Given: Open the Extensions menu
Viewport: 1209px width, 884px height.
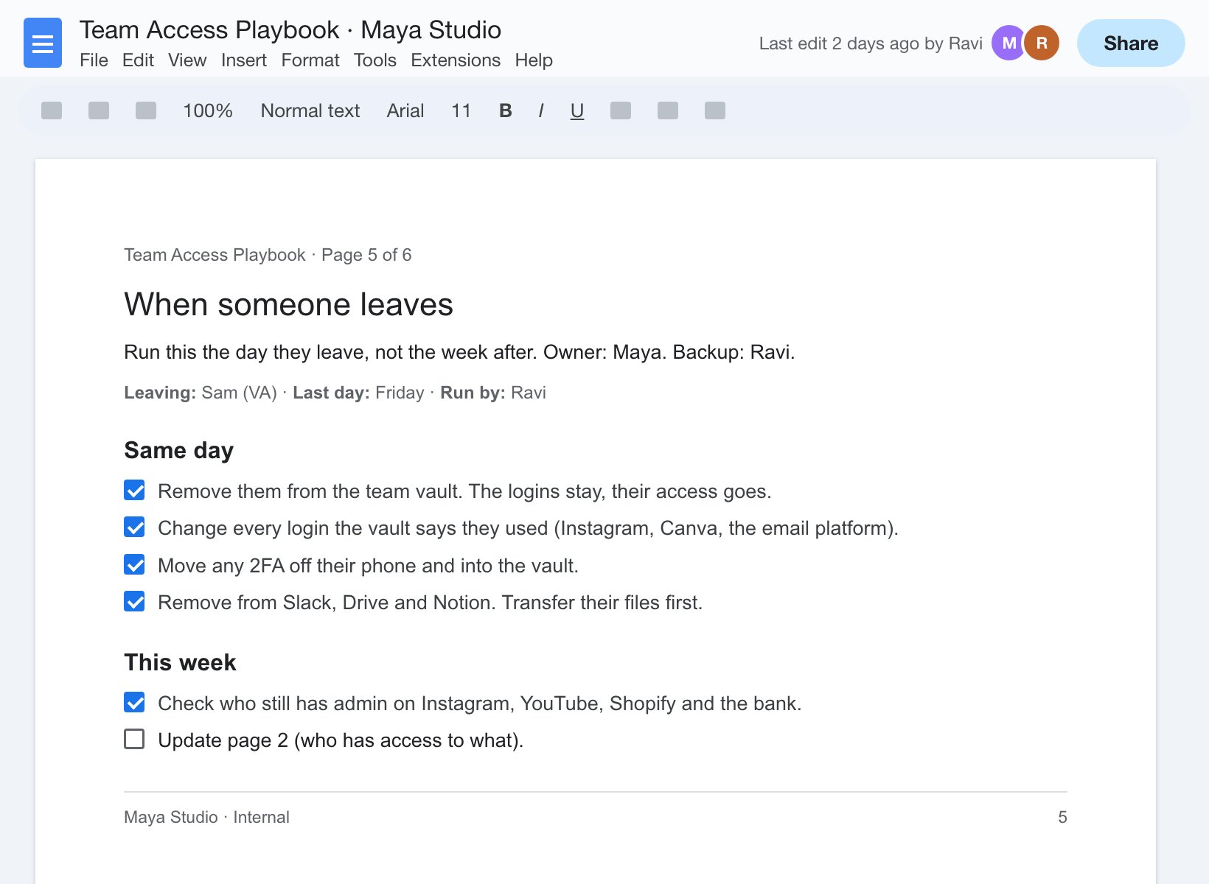Looking at the screenshot, I should [x=456, y=60].
